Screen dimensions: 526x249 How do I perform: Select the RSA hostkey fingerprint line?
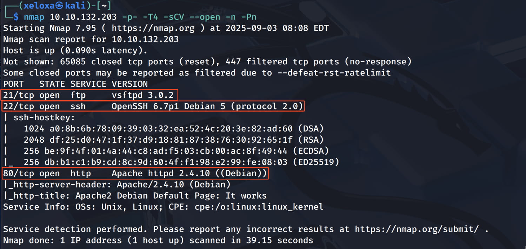click(173, 140)
